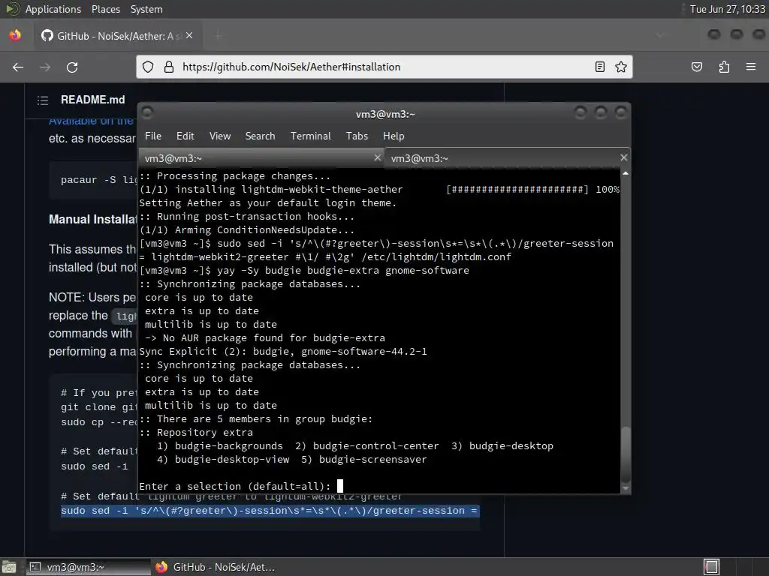Image resolution: width=769 pixels, height=576 pixels.
Task: Select the GitHub NoiSek/Aether browser tab
Action: pyautogui.click(x=116, y=36)
